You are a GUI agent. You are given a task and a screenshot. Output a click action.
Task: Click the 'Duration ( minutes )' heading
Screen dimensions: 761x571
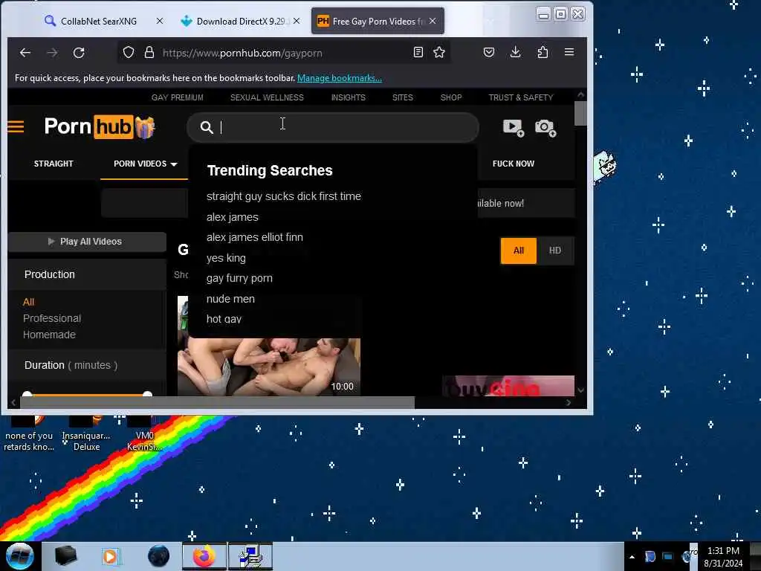tap(71, 365)
